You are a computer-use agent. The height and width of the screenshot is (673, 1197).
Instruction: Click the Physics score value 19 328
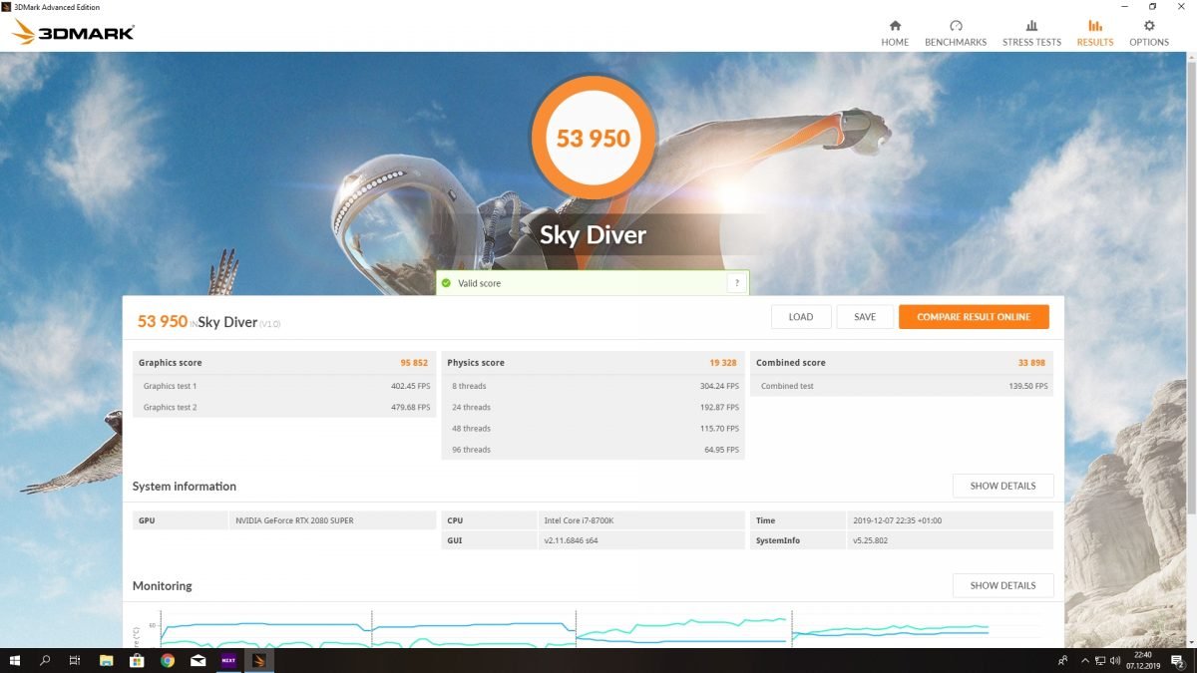click(x=723, y=363)
